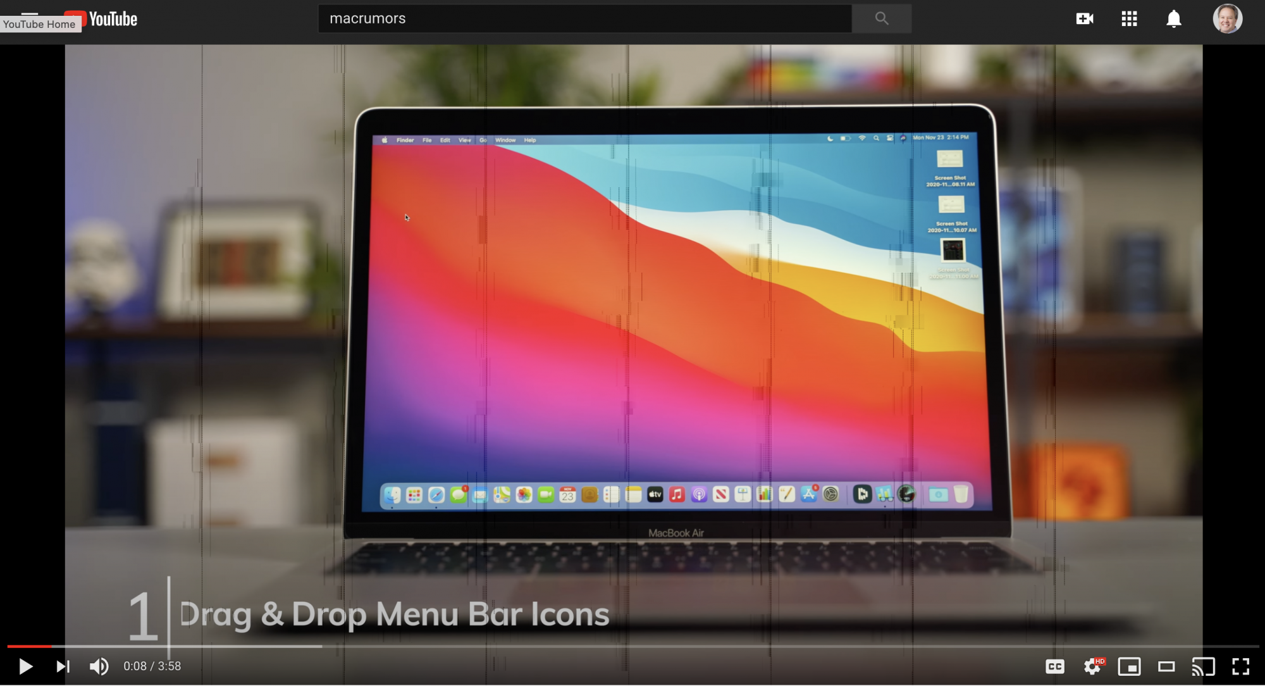Enable miniplayer mode
Screen dimensions: 1265x686
click(x=1129, y=666)
